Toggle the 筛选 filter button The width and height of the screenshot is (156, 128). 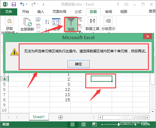click(71, 24)
